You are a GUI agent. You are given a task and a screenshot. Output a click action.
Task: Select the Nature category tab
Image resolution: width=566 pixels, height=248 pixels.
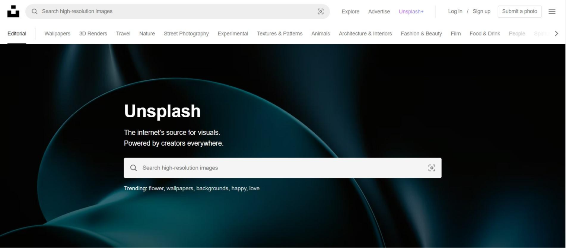[x=147, y=34]
